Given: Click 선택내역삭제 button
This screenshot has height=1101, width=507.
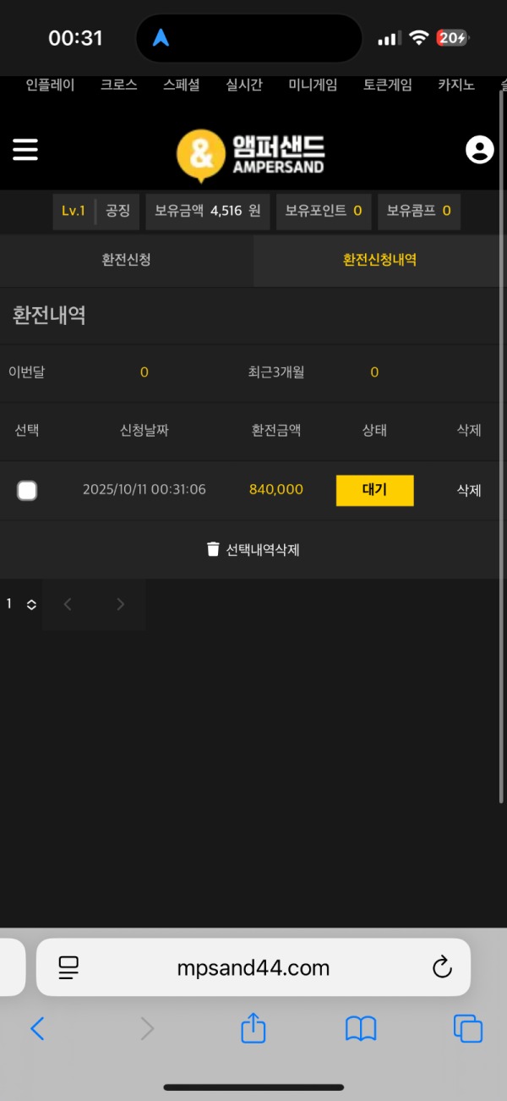Looking at the screenshot, I should 253,549.
